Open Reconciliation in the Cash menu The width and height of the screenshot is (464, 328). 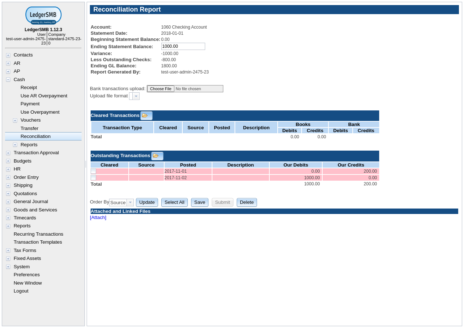36,136
